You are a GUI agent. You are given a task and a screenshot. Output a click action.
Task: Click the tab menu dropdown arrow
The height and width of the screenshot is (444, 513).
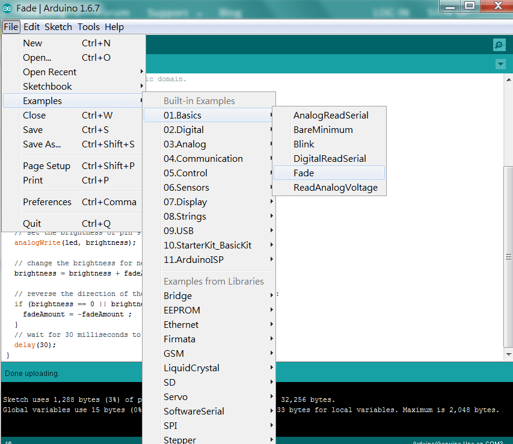(x=500, y=64)
